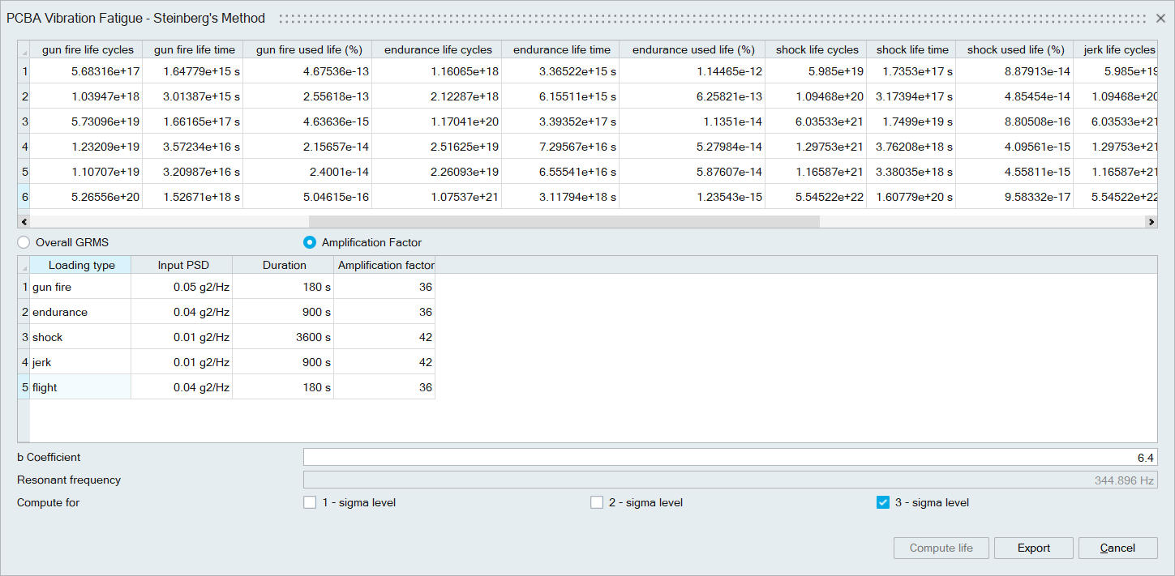Screen dimensions: 1175x576
Task: Enable the 1 - sigma level checkbox
Action: tap(310, 502)
